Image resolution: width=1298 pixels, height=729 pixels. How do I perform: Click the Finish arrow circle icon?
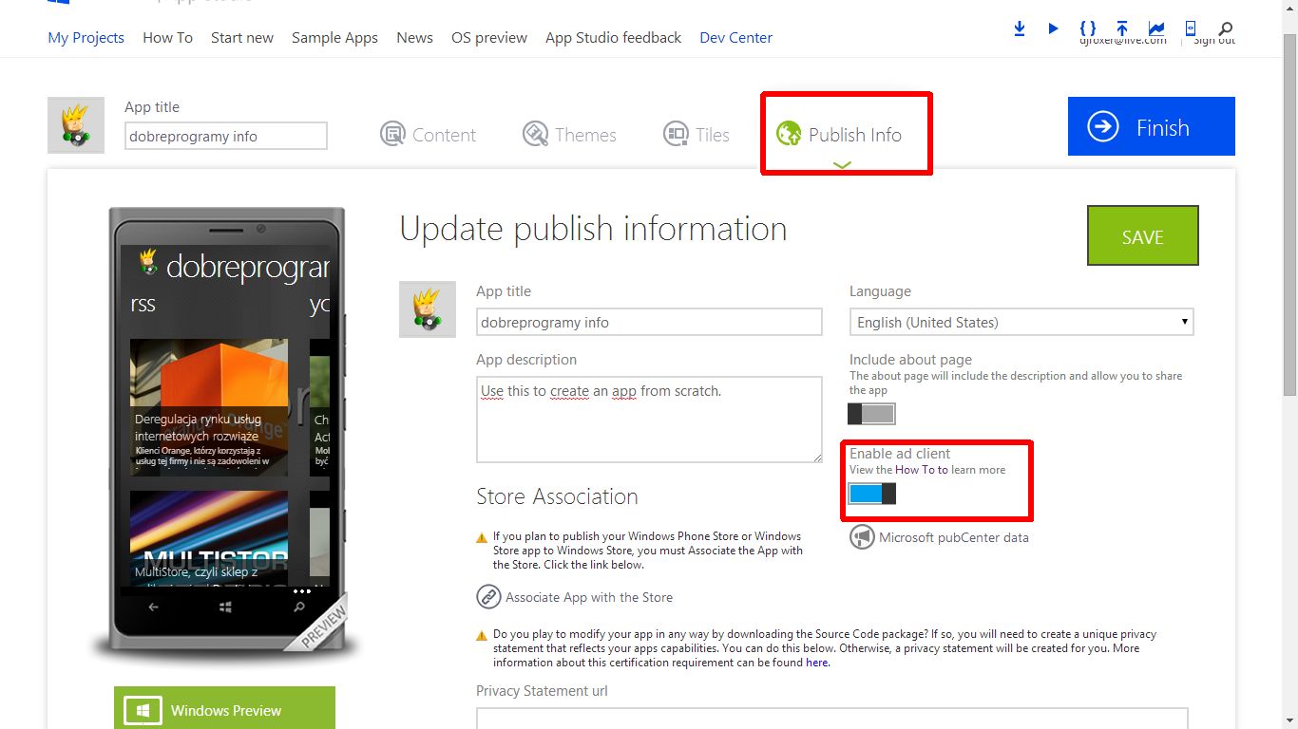click(1103, 126)
